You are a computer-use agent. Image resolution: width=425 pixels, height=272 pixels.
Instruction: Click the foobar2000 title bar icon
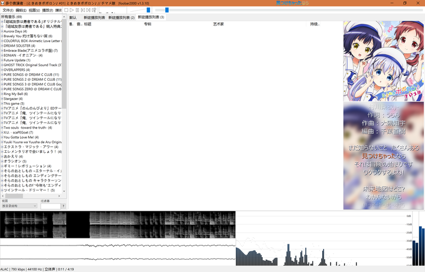pyautogui.click(x=3, y=4)
